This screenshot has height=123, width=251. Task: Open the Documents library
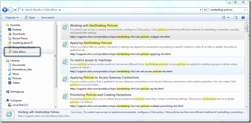point(19,65)
